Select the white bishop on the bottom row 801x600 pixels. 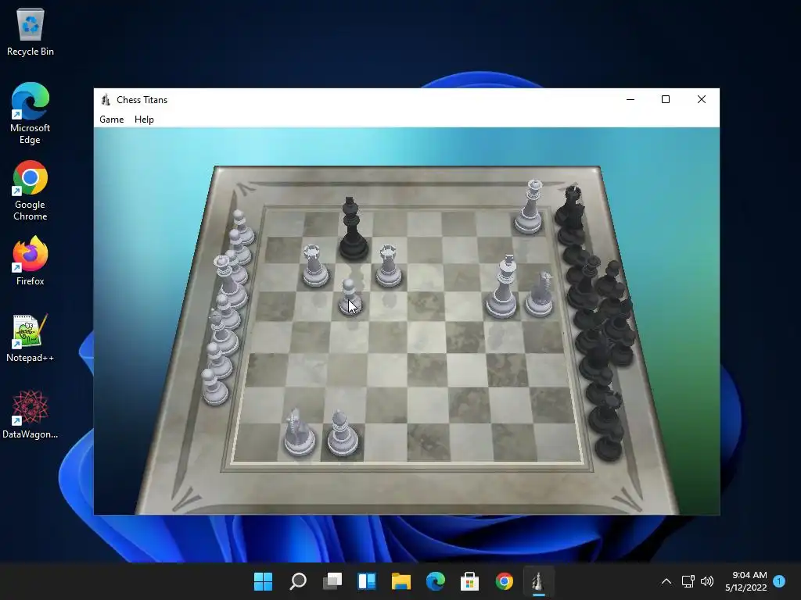tap(342, 433)
